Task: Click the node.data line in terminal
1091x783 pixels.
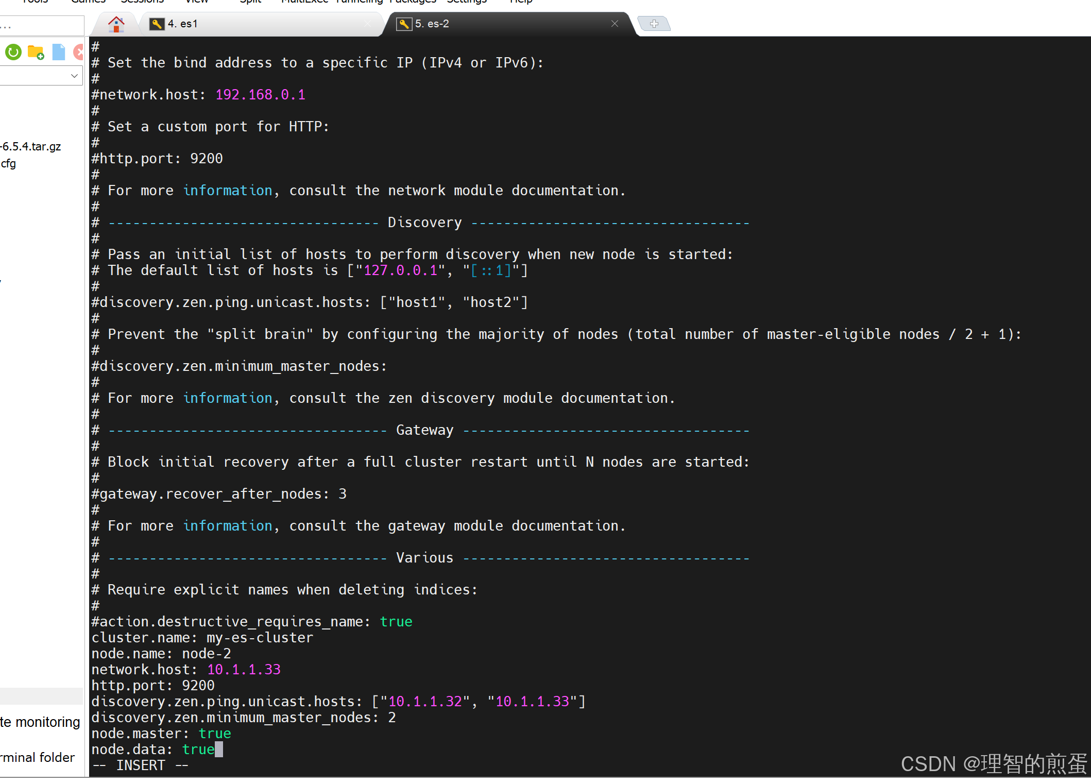Action: 152,750
